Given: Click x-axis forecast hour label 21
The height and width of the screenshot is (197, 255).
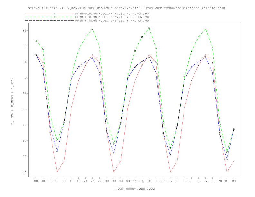Looking at the screenshot, I should 85,181.
